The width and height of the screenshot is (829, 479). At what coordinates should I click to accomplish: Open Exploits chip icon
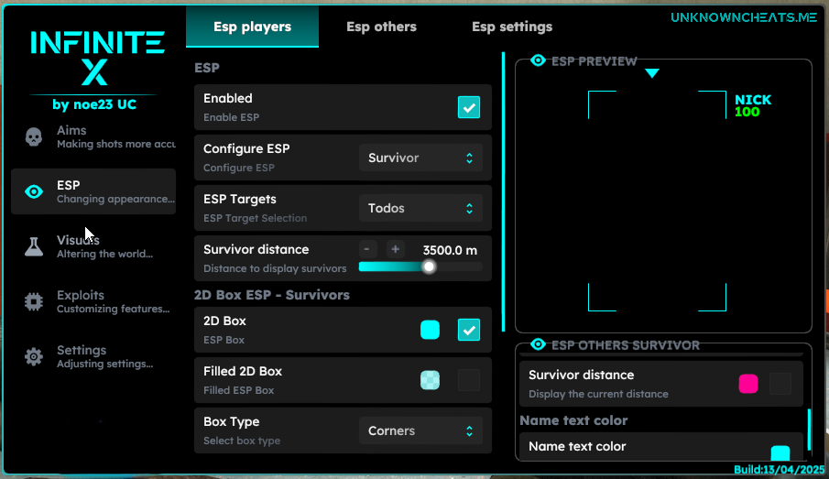pos(34,301)
